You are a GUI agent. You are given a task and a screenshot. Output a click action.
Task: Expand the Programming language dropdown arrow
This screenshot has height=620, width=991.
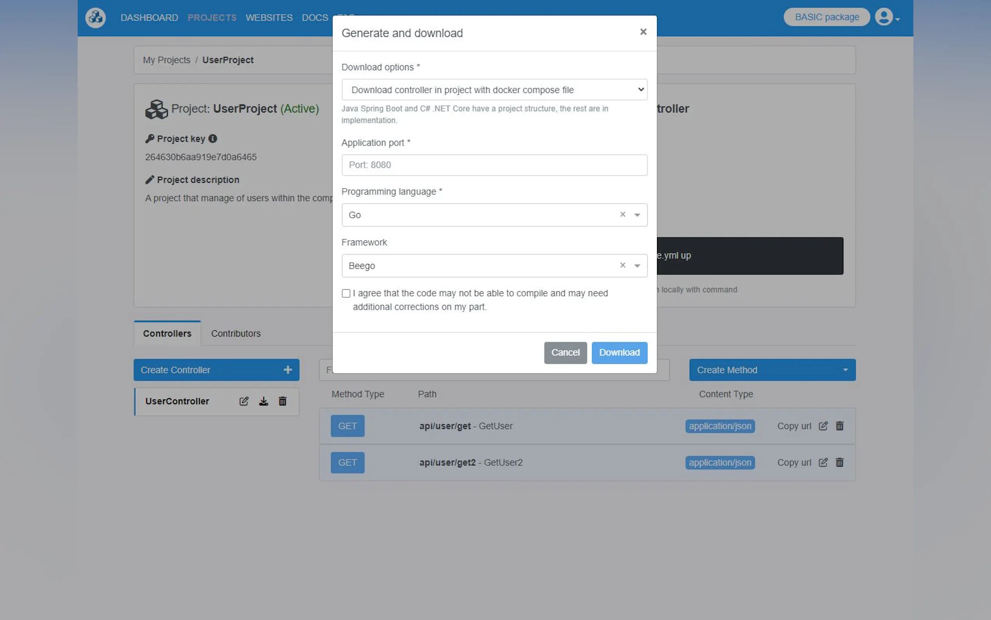[637, 215]
